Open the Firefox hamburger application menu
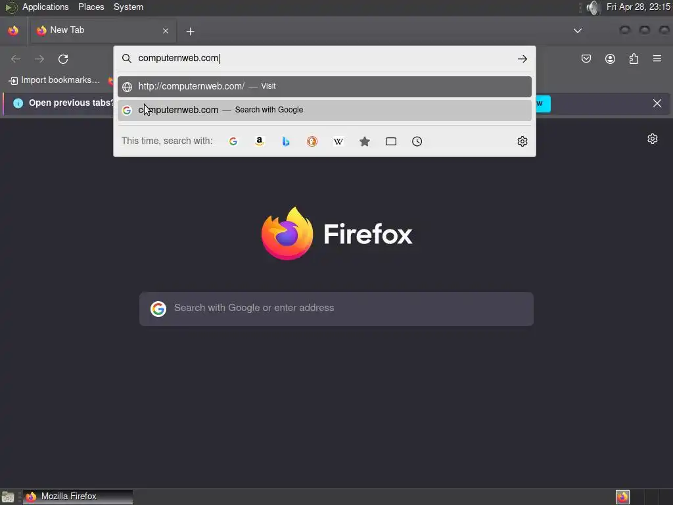The image size is (673, 505). point(657,59)
